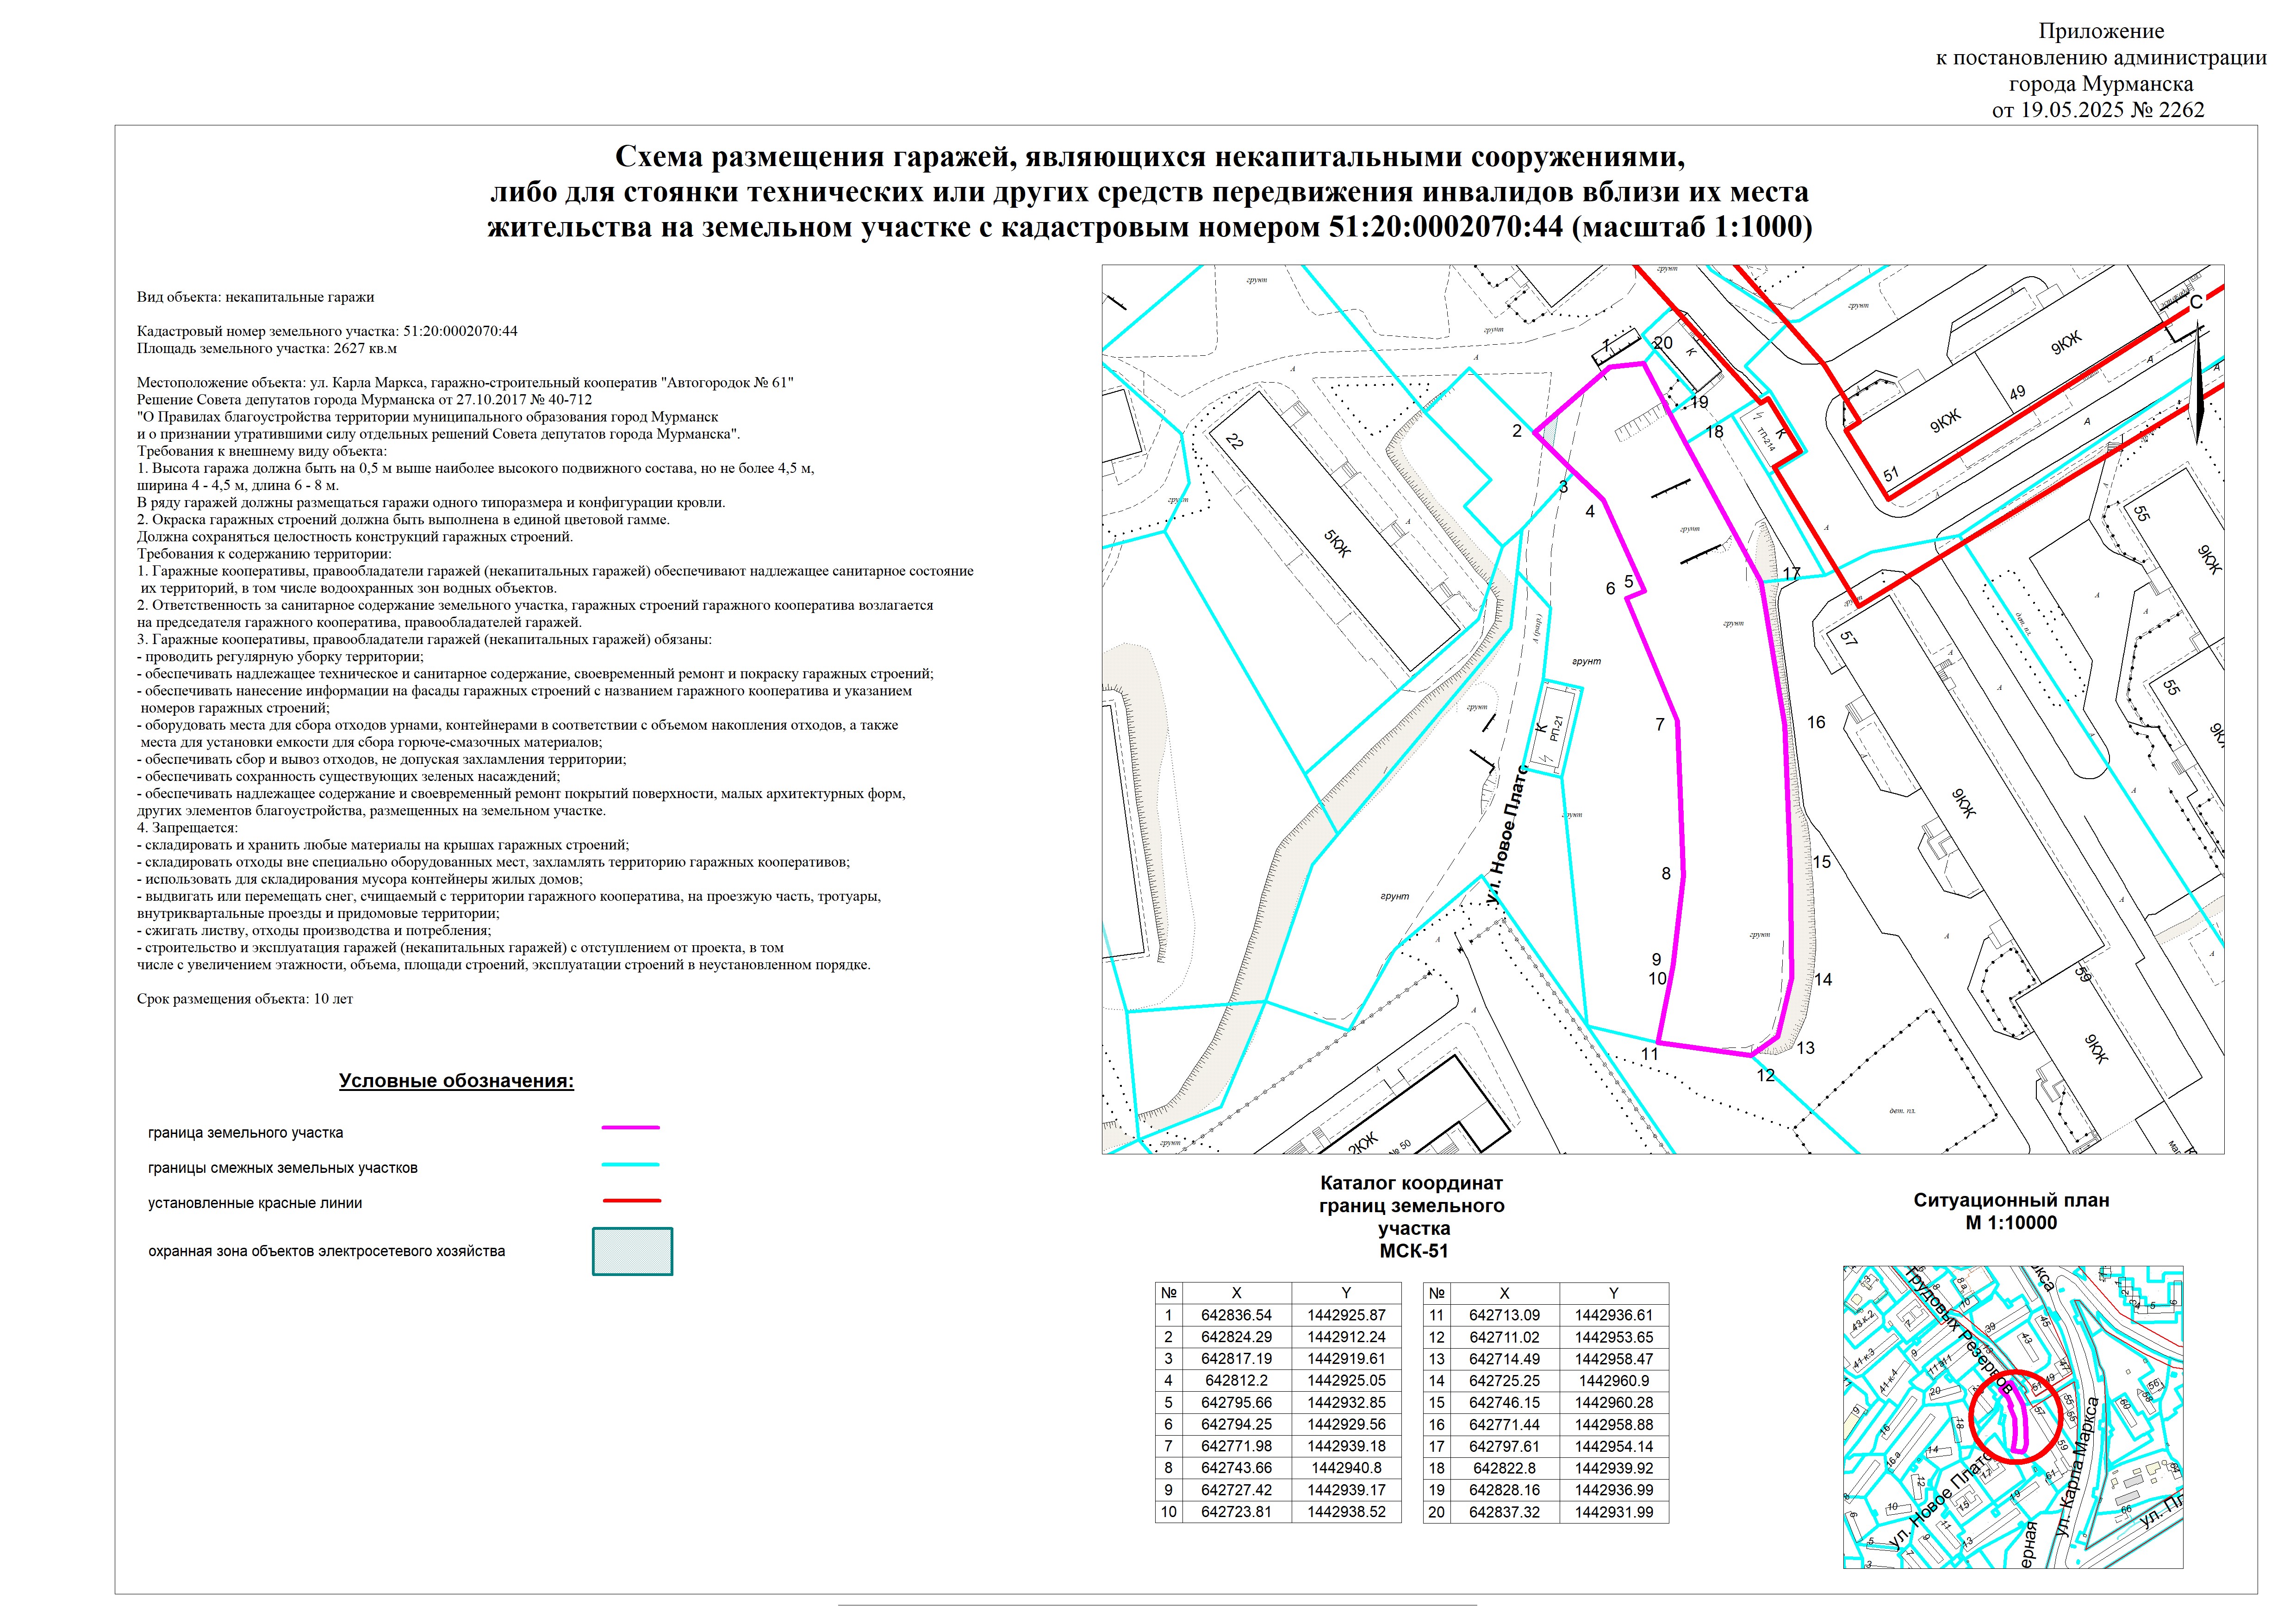Click the magenta land boundary legend line

(x=630, y=1127)
